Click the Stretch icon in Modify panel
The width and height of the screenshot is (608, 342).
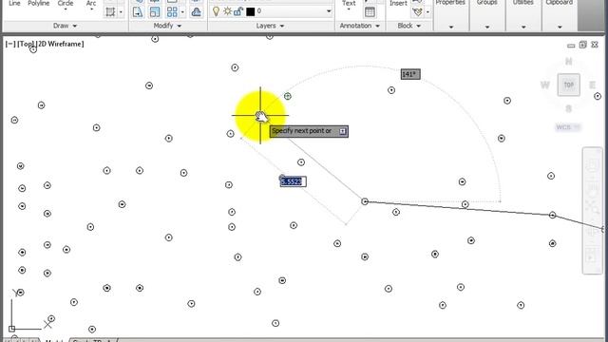coord(138,12)
